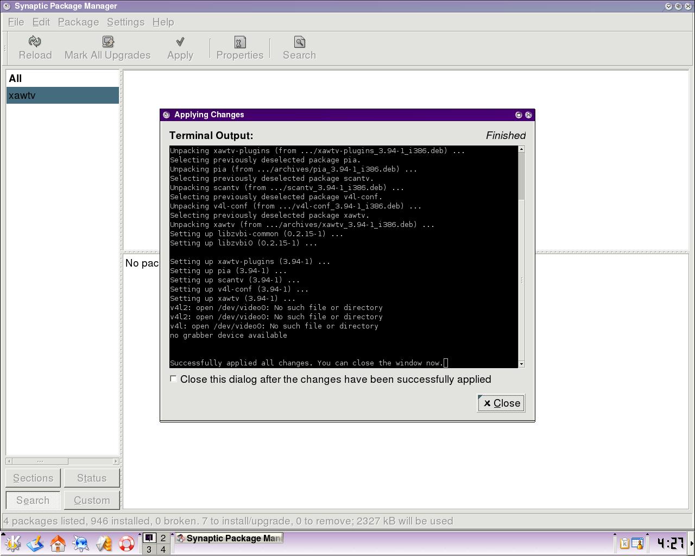Screen dimensions: 695x556
Task: Click the 'Finished' status label
Action: click(506, 135)
